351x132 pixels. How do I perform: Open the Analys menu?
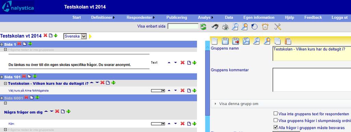[x=205, y=17]
